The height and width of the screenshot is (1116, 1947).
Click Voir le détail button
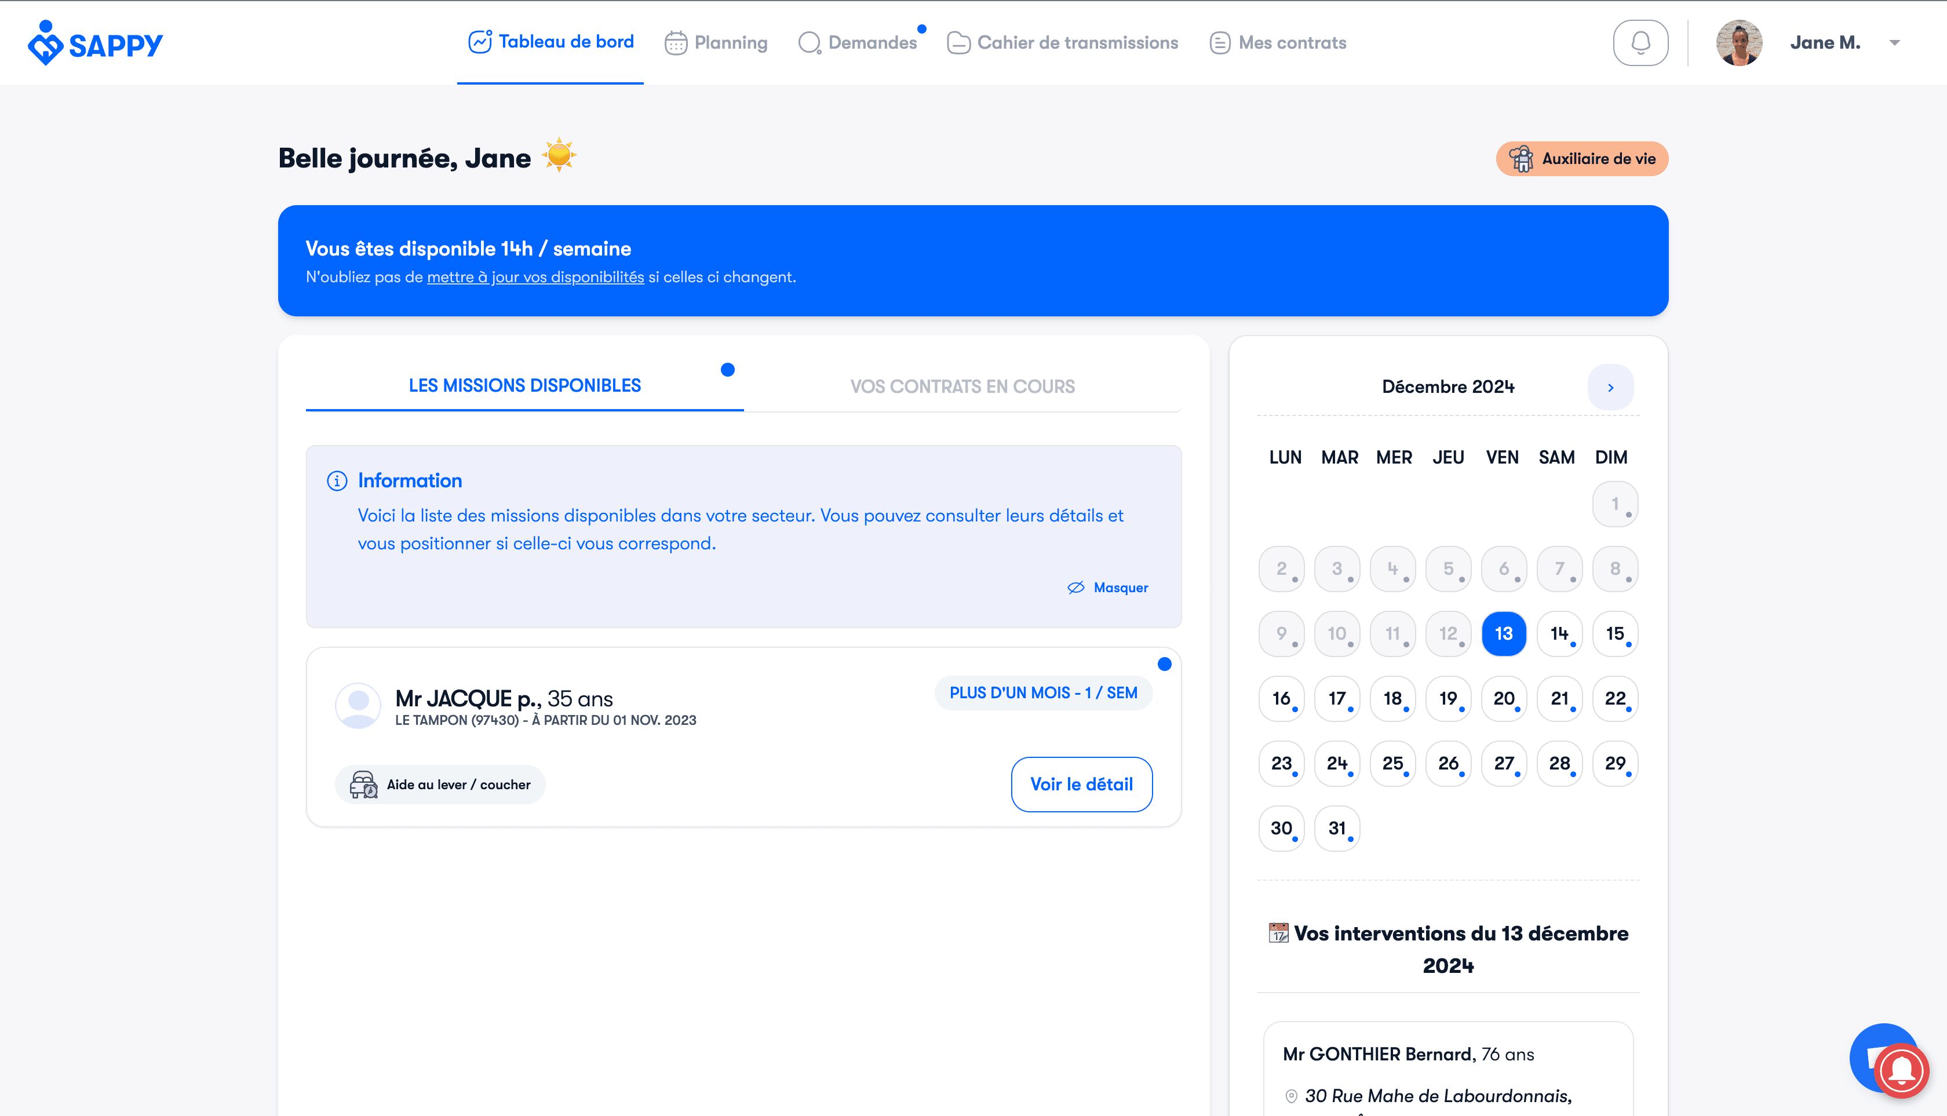[x=1081, y=784]
